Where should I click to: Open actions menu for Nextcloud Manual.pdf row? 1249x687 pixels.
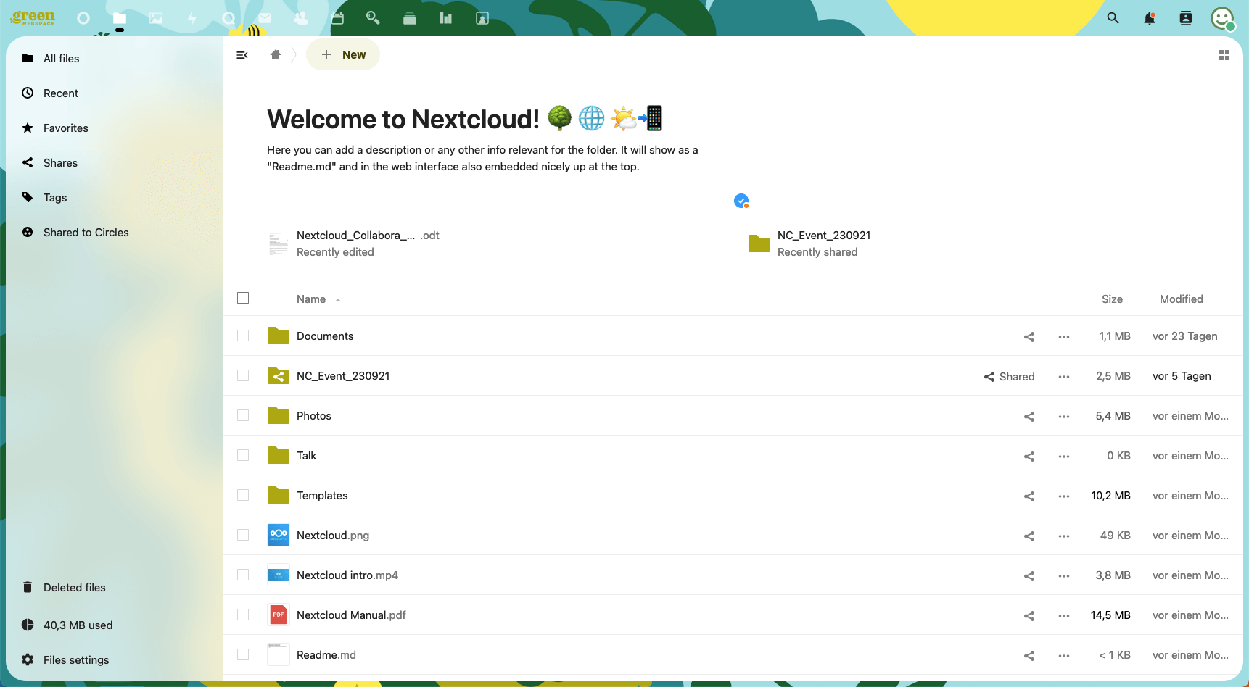(x=1064, y=616)
